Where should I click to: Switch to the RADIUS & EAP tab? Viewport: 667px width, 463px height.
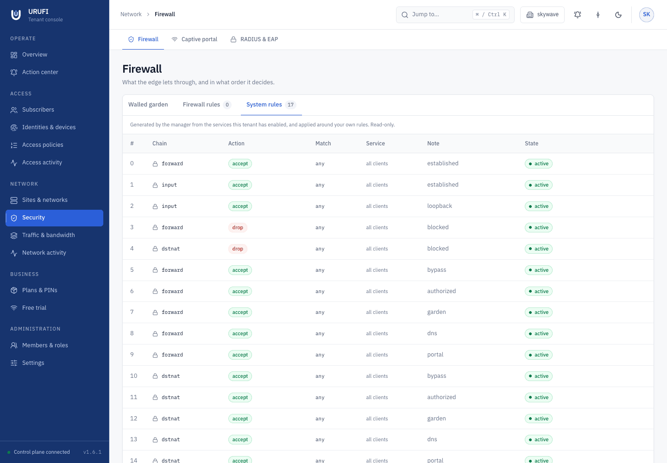254,39
